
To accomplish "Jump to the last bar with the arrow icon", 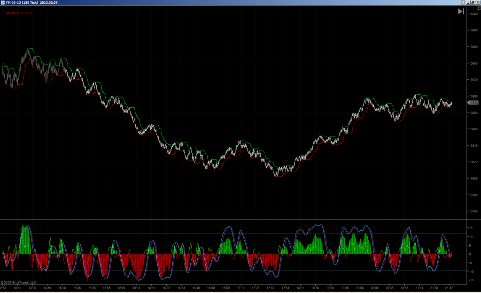I will [461, 11].
